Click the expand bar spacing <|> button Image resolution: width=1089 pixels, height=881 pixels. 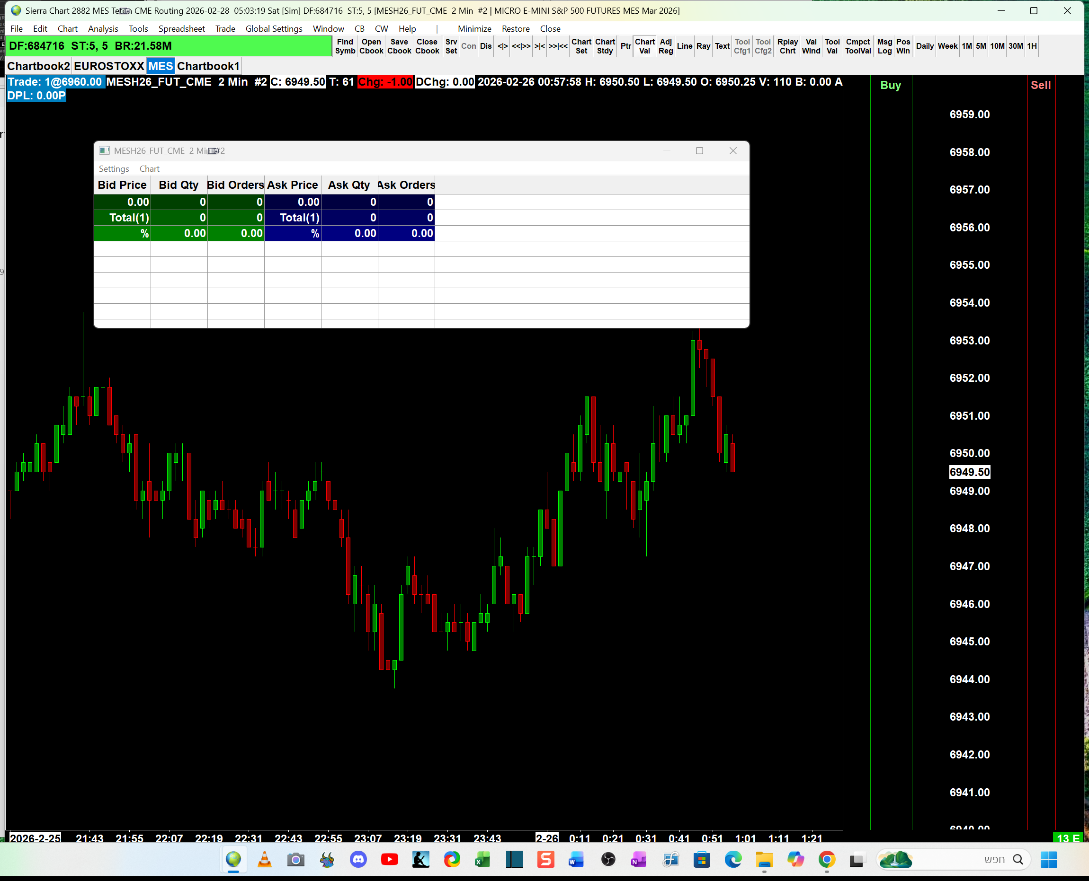502,46
